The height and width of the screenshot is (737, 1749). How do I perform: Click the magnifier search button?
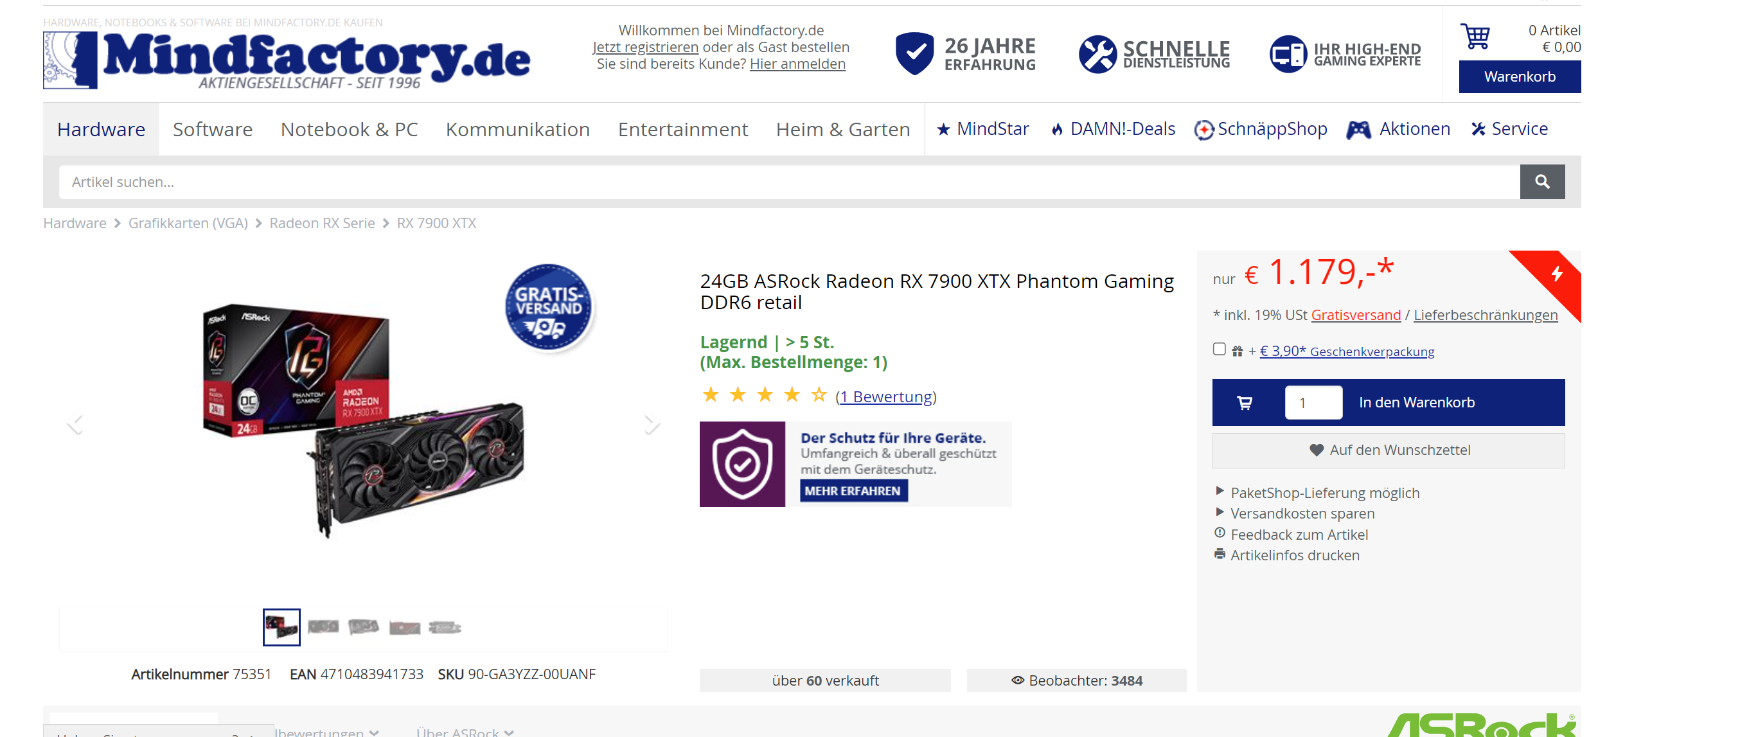point(1541,182)
